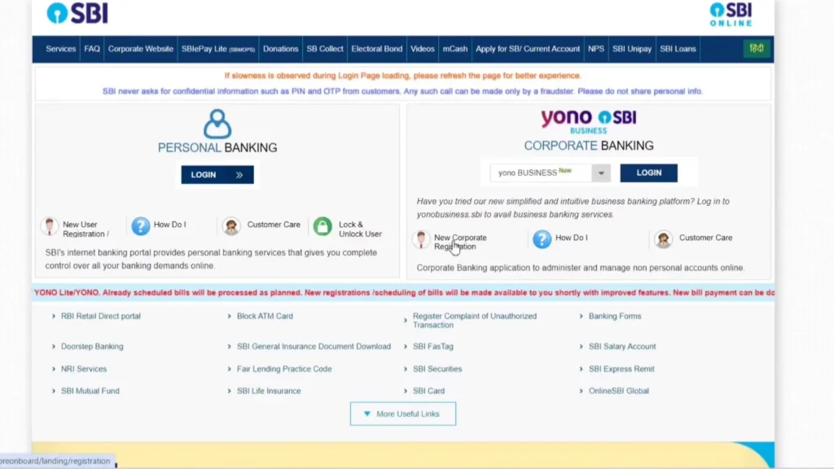Click the Personal Banking user icon
This screenshot has width=834, height=469.
(x=217, y=124)
